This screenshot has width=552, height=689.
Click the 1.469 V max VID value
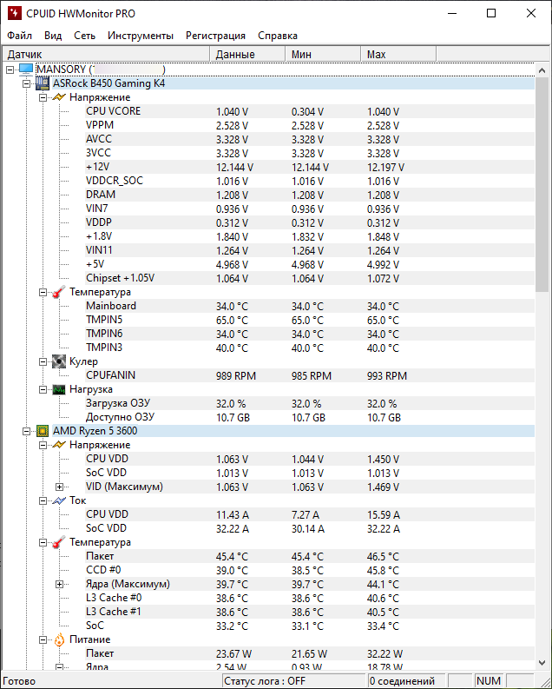pyautogui.click(x=383, y=487)
